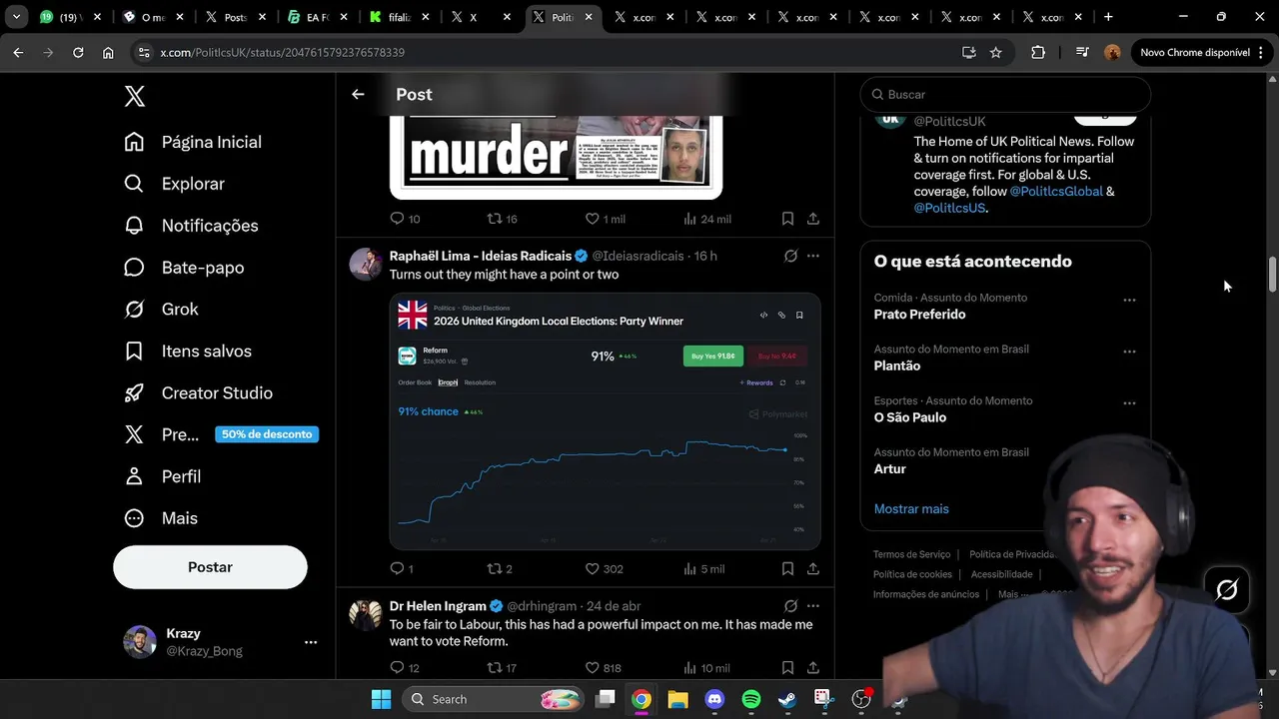Image resolution: width=1279 pixels, height=719 pixels.
Task: Open the Polymarket chart image
Action: (605, 420)
